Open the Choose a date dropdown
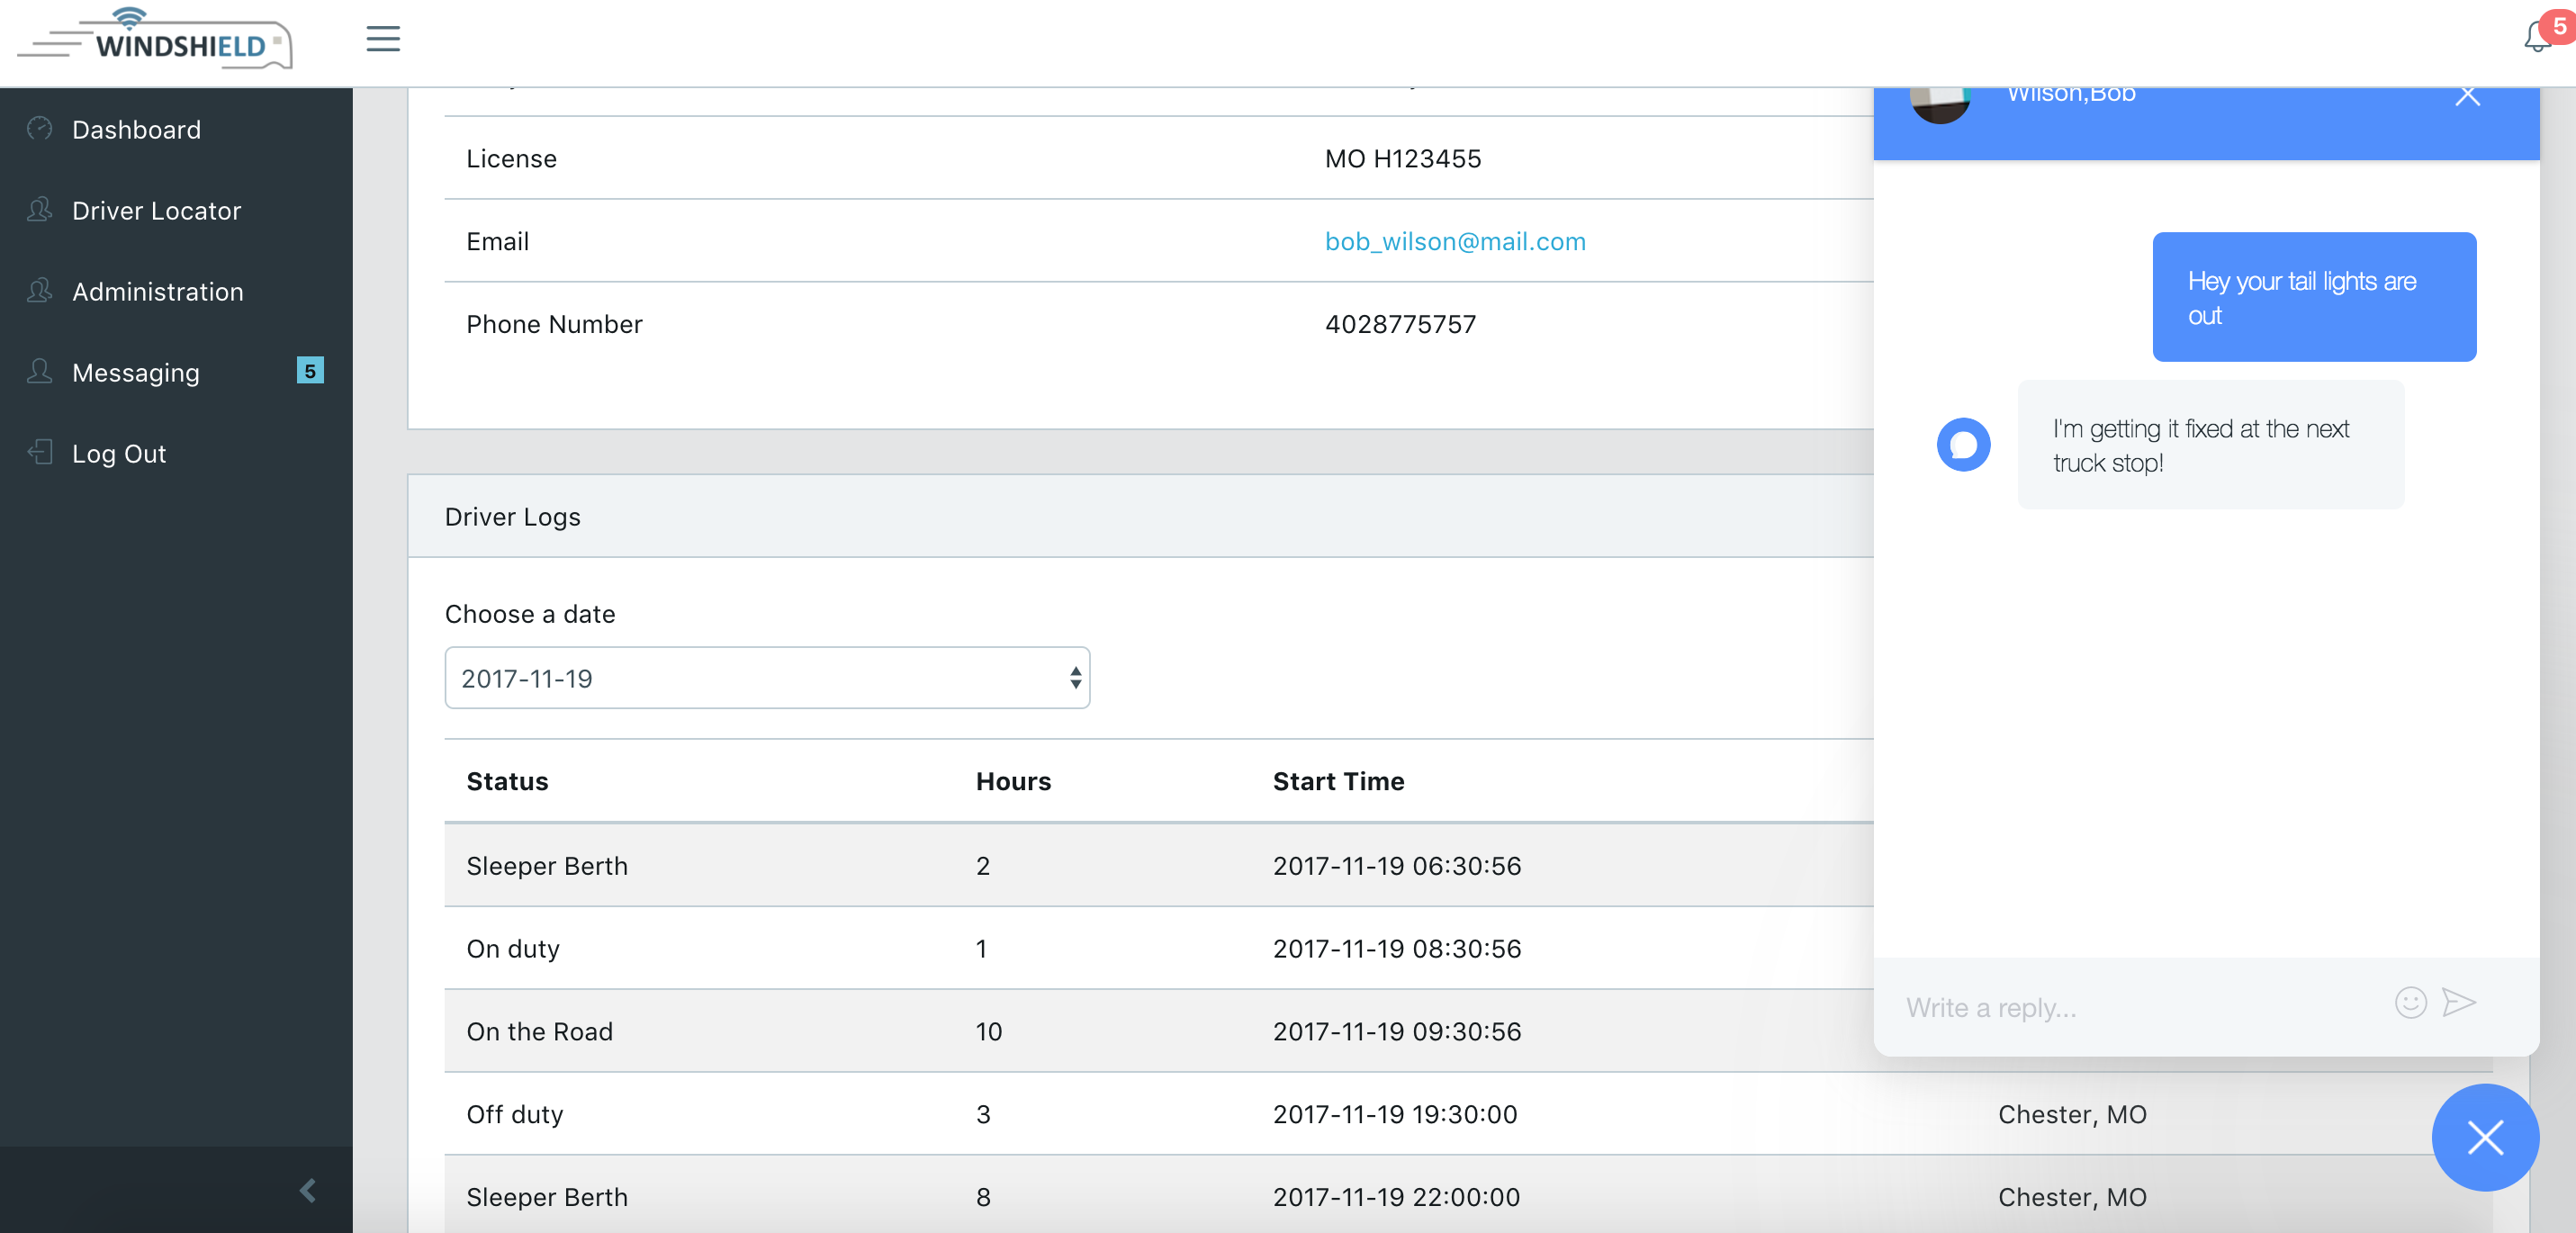2576x1233 pixels. coord(766,678)
